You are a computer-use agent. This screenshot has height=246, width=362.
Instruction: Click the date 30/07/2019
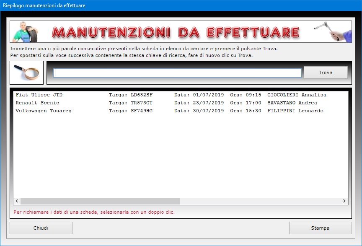click(209, 111)
